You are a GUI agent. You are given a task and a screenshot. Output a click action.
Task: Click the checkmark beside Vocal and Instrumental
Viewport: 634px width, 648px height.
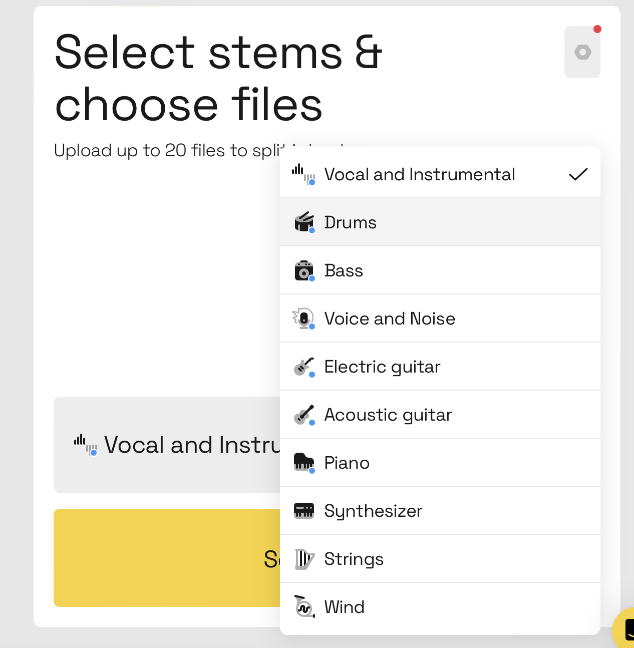pyautogui.click(x=578, y=174)
